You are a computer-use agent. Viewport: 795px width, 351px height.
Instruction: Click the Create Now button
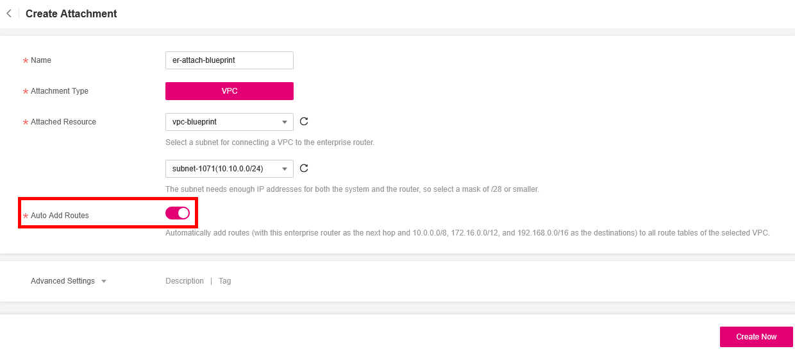tap(756, 337)
